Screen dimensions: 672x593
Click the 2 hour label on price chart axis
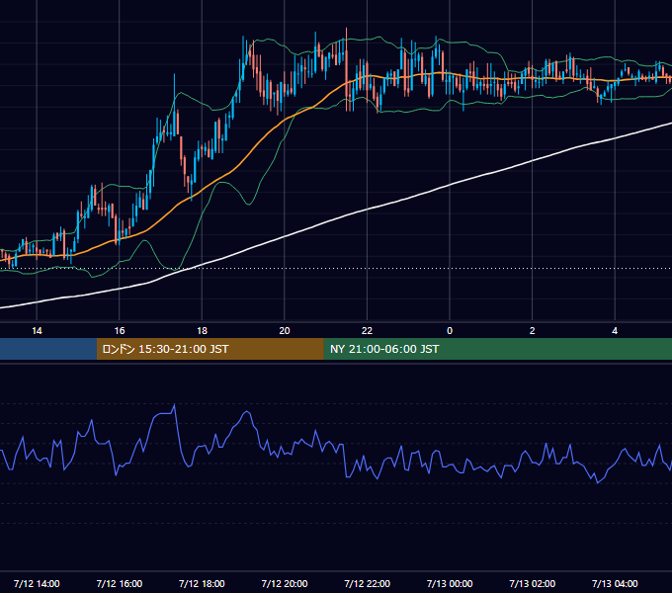click(x=532, y=331)
